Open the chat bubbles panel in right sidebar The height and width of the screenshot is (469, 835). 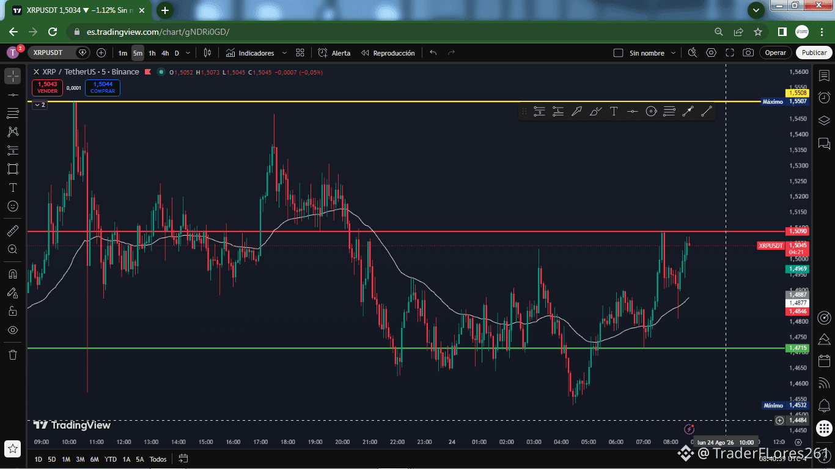(x=824, y=144)
